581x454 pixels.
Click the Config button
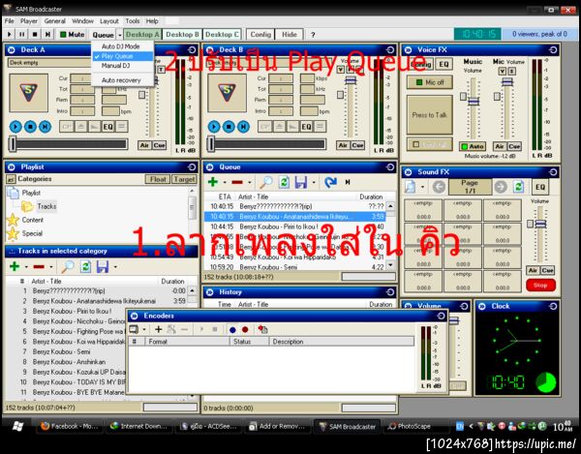(260, 35)
